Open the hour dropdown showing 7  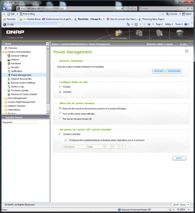tap(108, 147)
